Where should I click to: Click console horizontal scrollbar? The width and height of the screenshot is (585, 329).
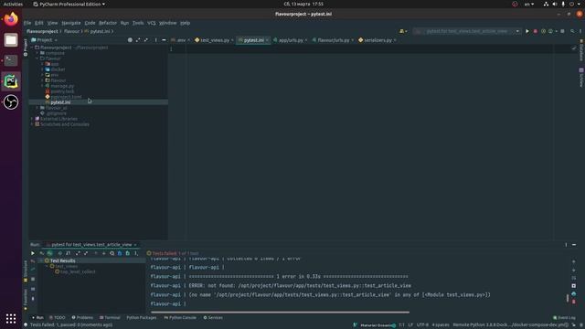[x=280, y=313]
